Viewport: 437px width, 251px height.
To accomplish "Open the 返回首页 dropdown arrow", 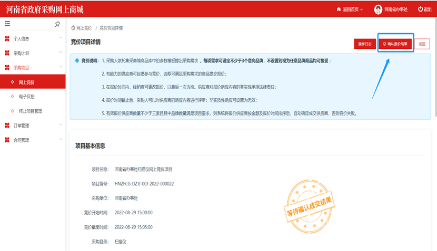I will [362, 9].
